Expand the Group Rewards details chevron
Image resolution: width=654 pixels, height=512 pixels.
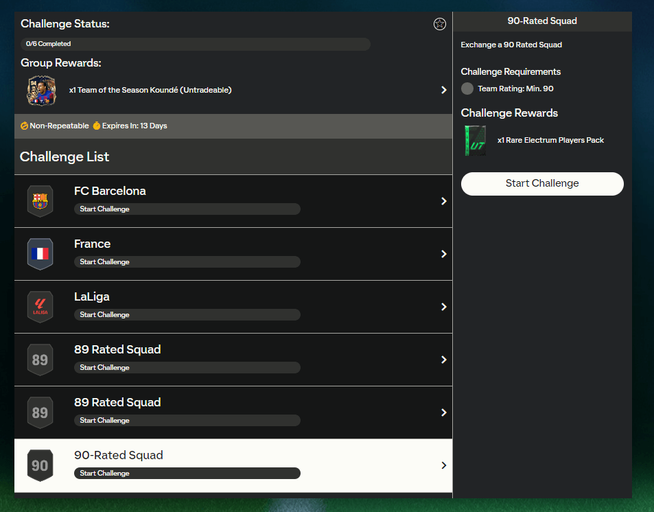pos(444,90)
